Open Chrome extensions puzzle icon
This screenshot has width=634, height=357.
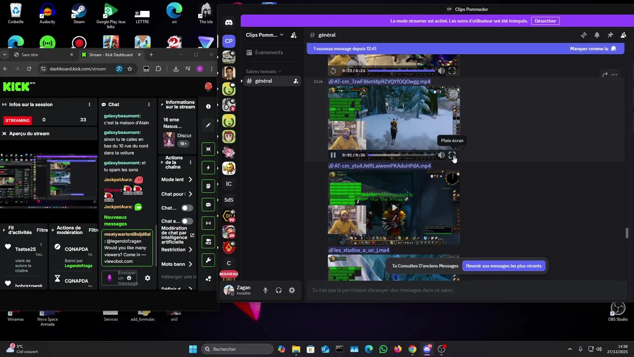[158, 69]
